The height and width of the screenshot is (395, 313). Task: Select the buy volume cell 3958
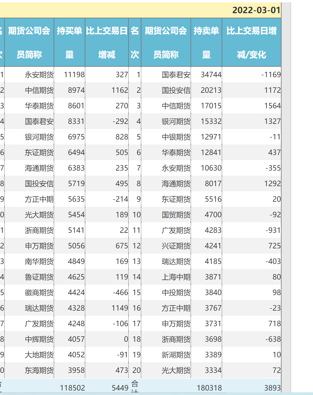(69, 370)
